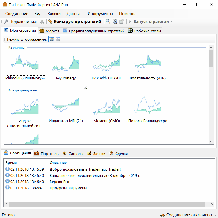Viewport: 218px width, 218px height.
Task: Click the Контр-трендовые group header
Action: tap(23, 90)
